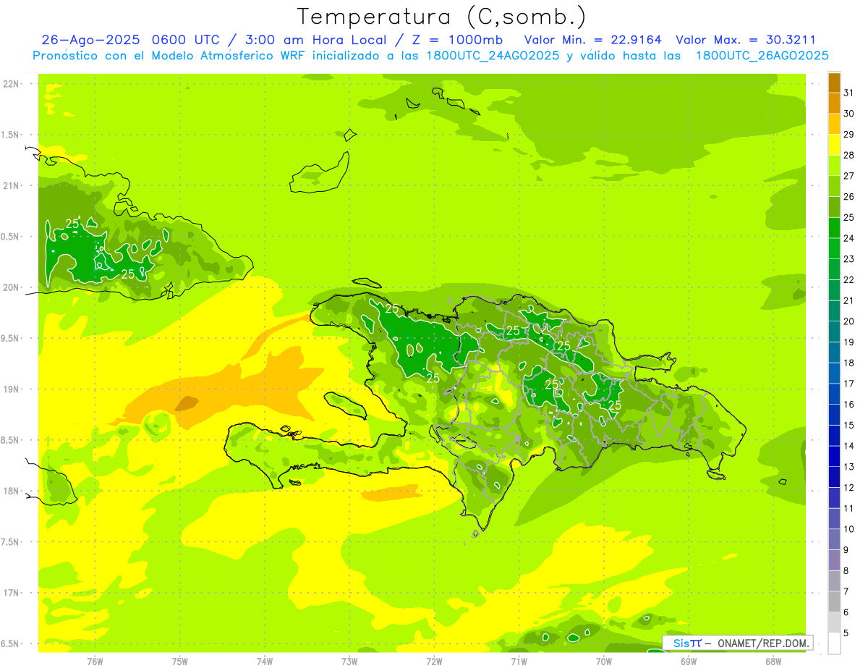Click the '20N' latitude axis label

coord(12,288)
